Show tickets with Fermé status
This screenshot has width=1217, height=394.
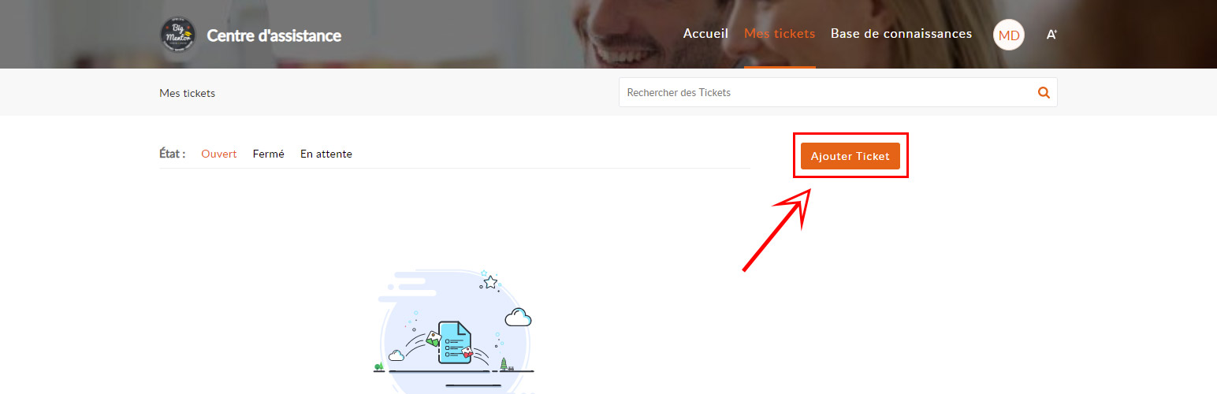tap(269, 154)
